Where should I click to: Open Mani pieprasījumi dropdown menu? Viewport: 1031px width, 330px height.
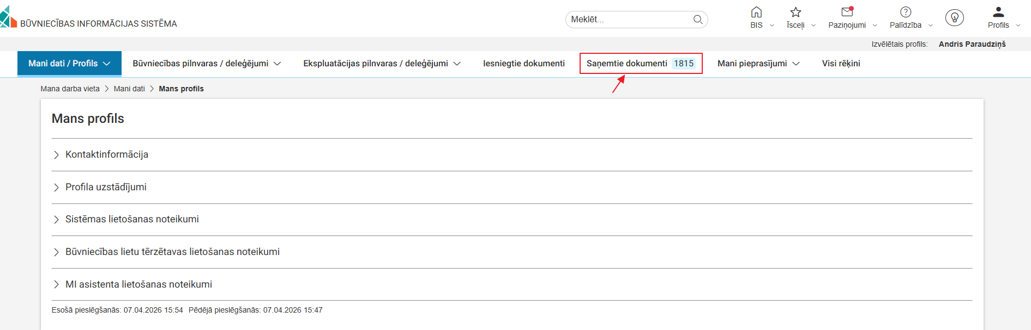[x=758, y=64]
